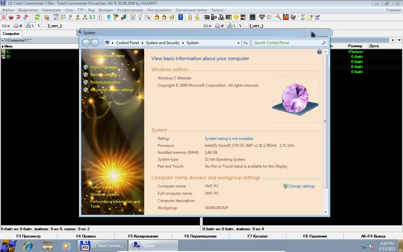Click Alt+F4 Выход button
This screenshot has height=252, width=403.
pos(373,236)
